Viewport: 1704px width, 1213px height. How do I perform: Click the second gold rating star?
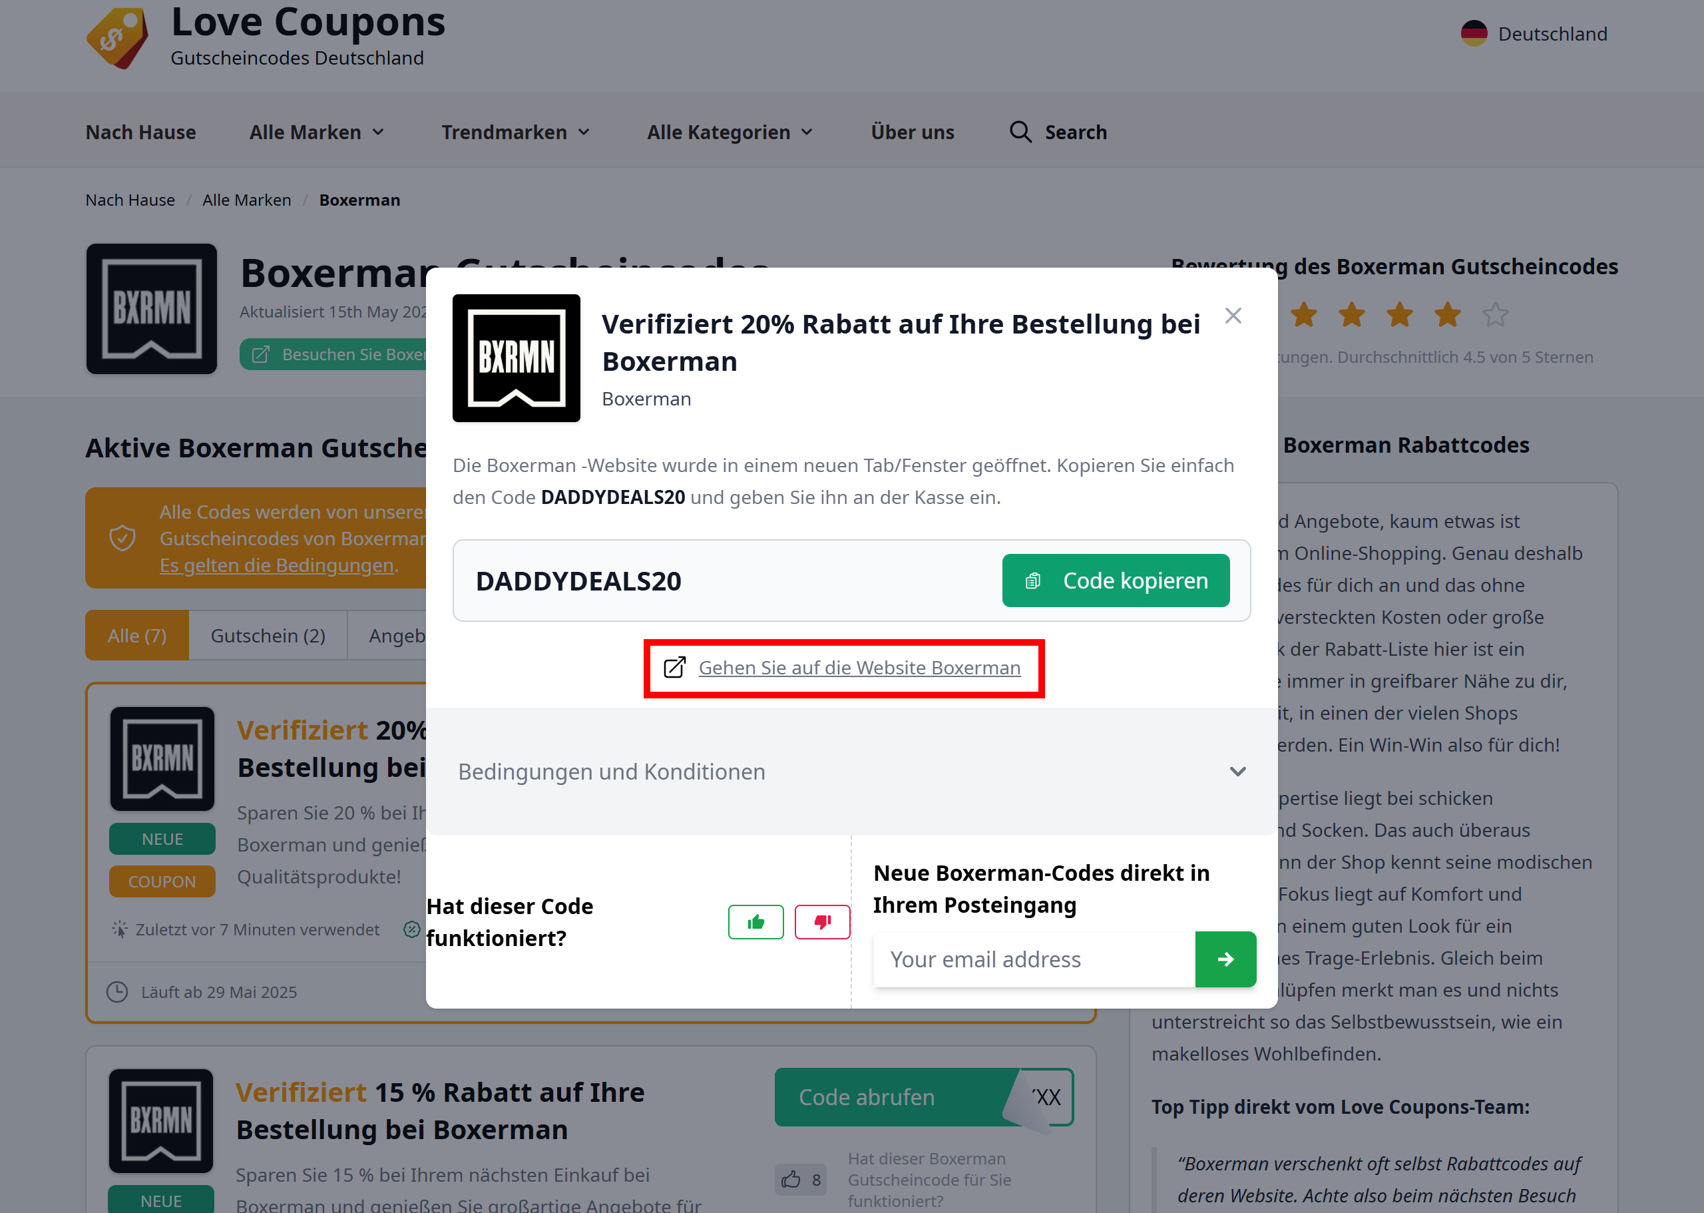(1351, 314)
